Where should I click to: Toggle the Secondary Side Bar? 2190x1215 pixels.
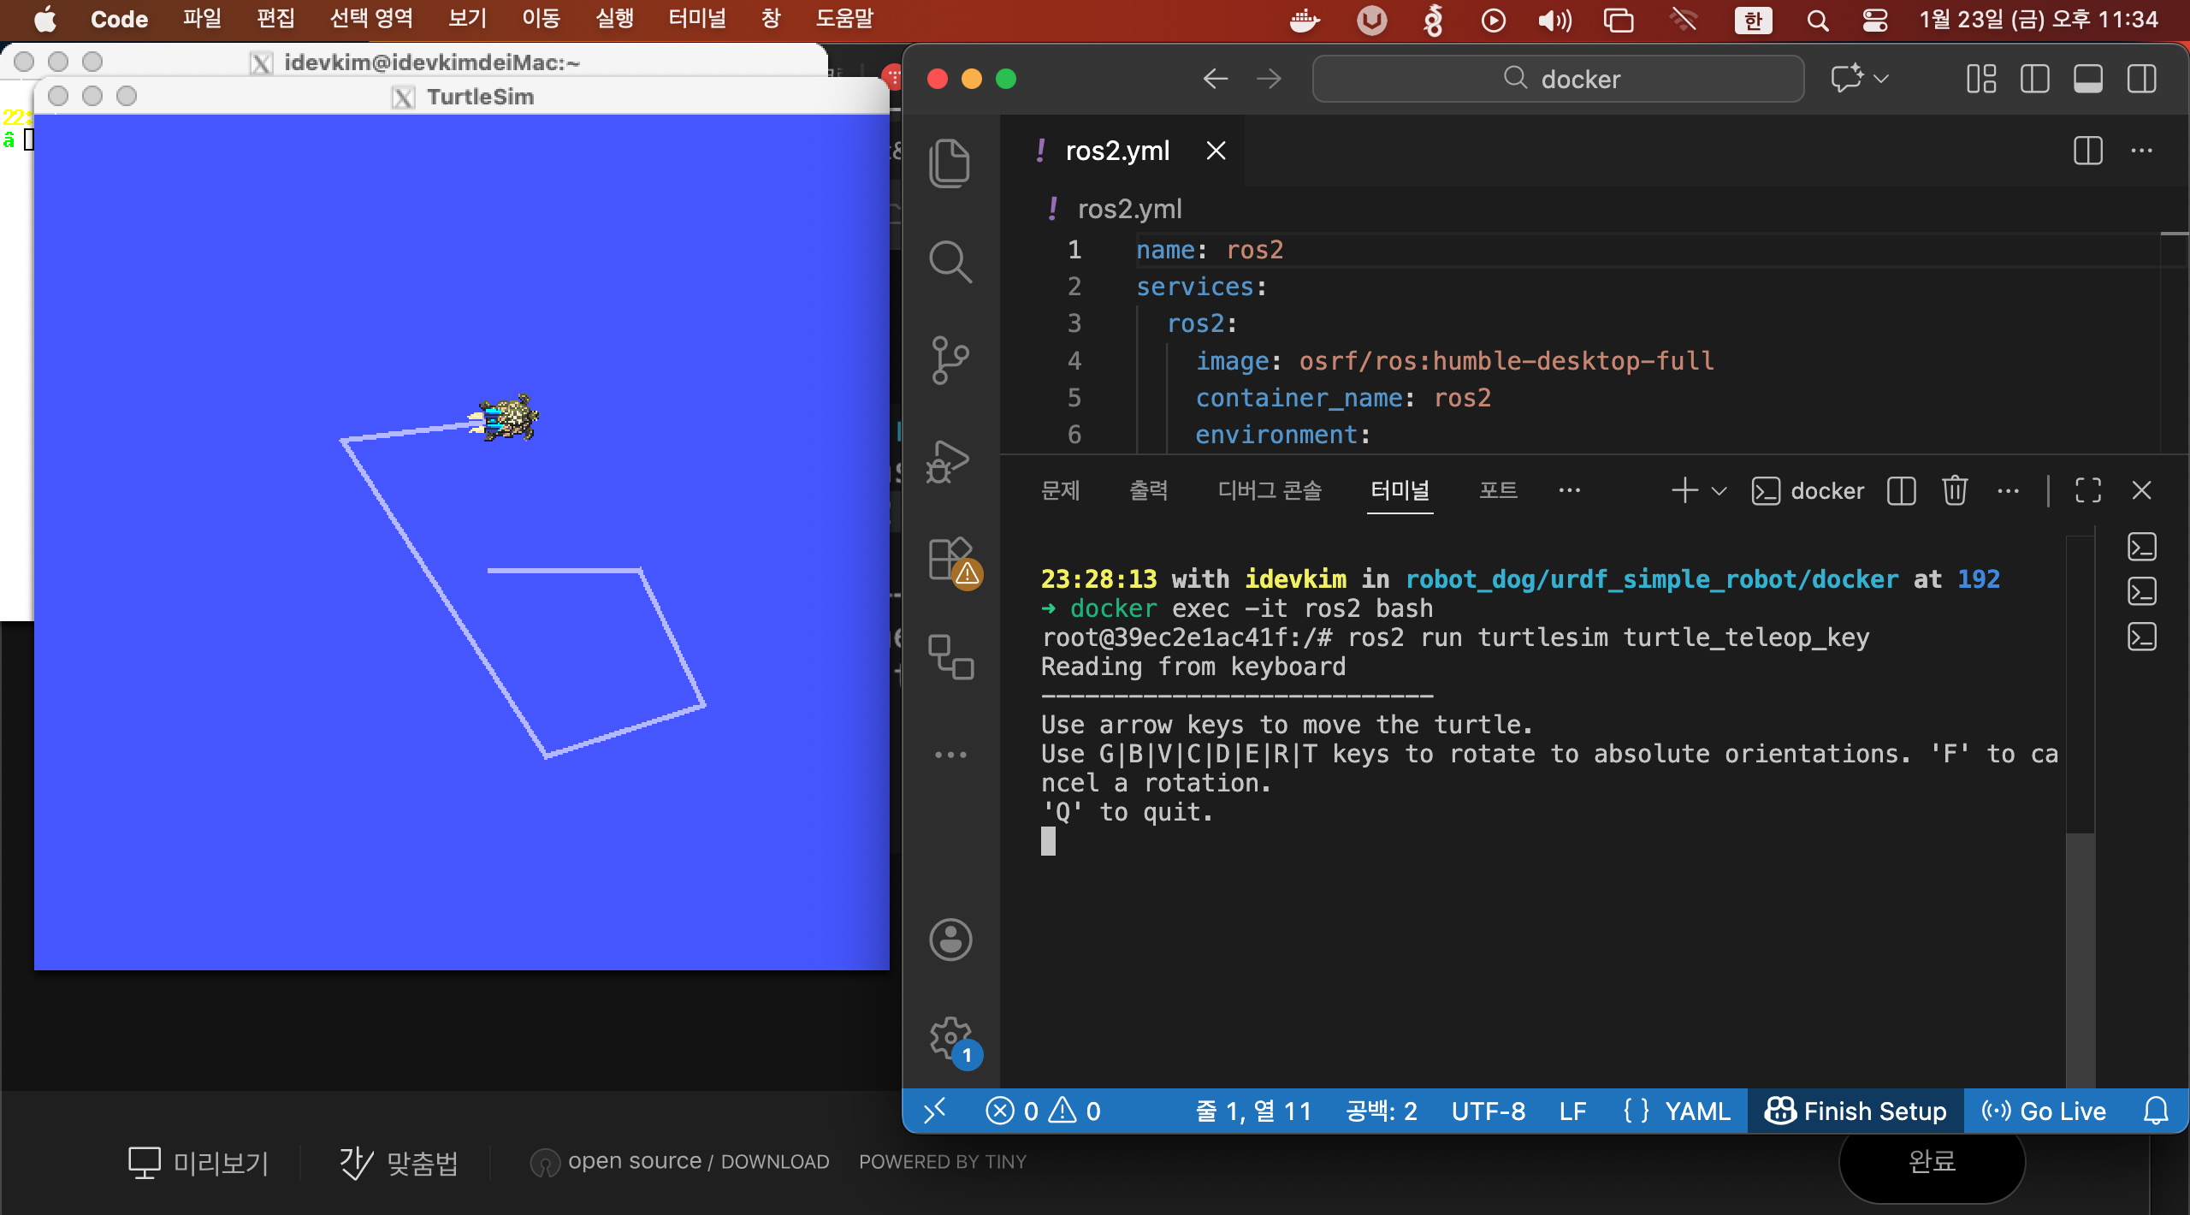2141,79
